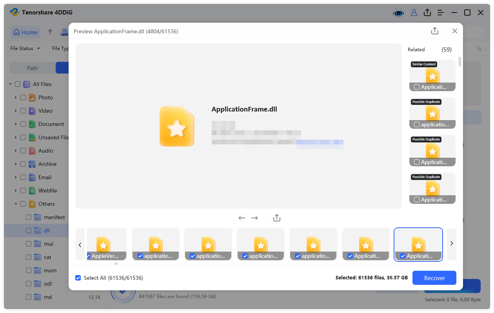This screenshot has width=494, height=313.
Task: Click the mui folder icon
Action: [x=38, y=244]
